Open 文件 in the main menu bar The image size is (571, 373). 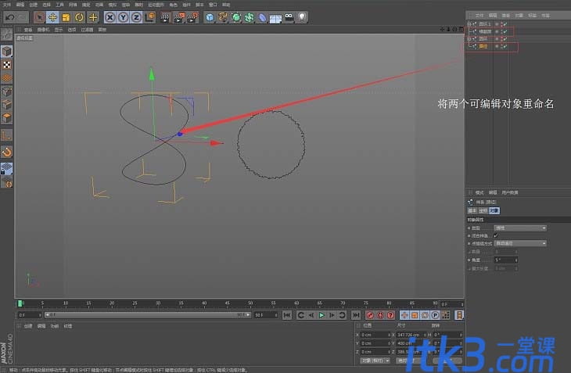click(7, 5)
